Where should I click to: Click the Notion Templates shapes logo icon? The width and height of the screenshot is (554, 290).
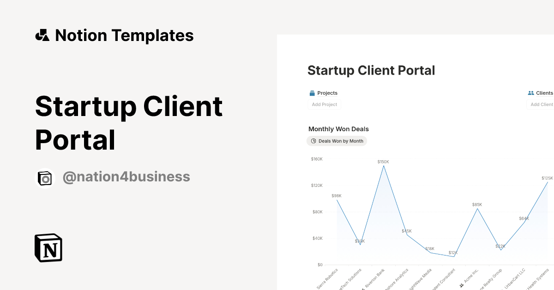[42, 35]
